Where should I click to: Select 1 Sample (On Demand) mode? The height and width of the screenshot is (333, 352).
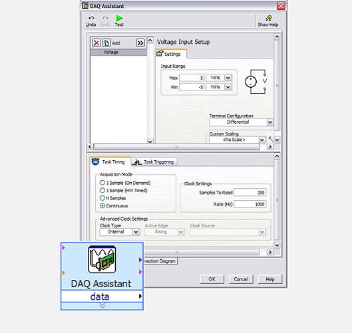[x=102, y=183]
